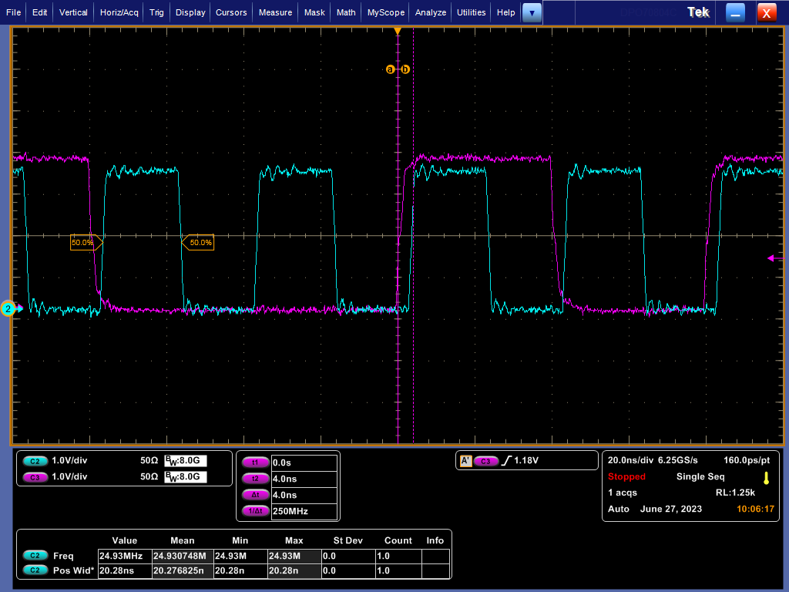Expand the blue dropdown arrow beside Help
The height and width of the screenshot is (592, 789).
pos(532,12)
